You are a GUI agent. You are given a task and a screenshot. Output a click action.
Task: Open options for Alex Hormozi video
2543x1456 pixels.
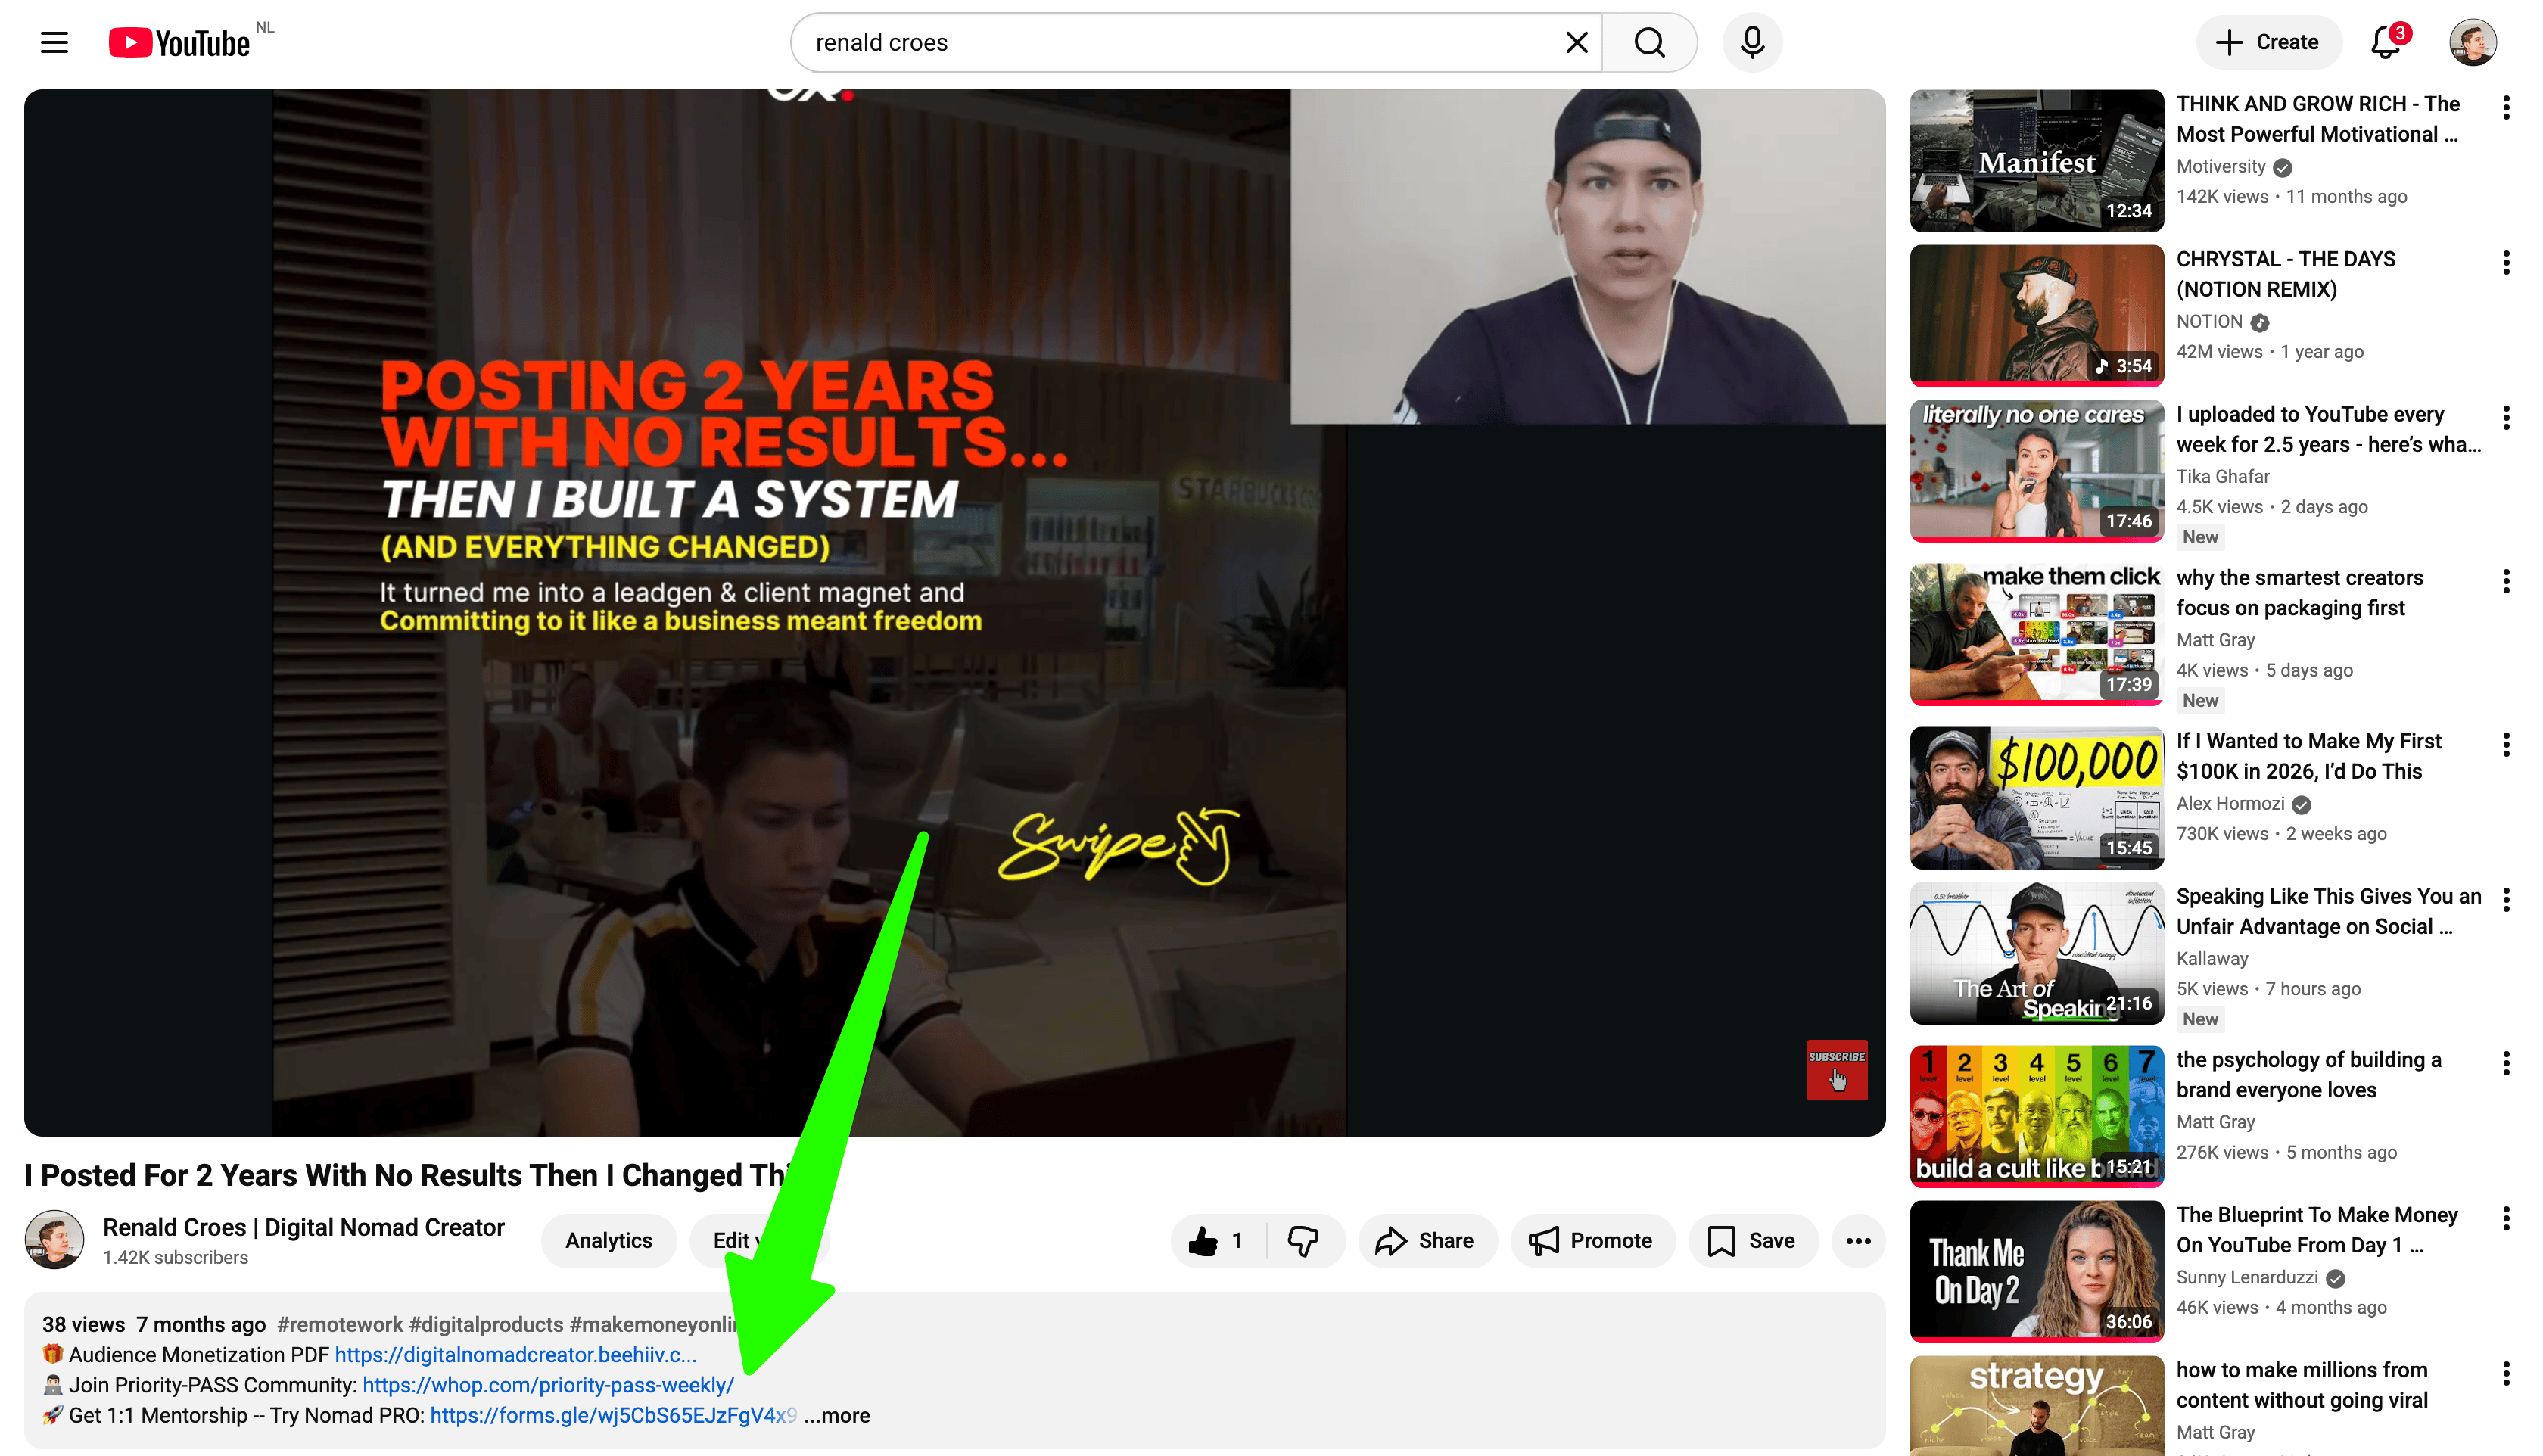(2506, 744)
